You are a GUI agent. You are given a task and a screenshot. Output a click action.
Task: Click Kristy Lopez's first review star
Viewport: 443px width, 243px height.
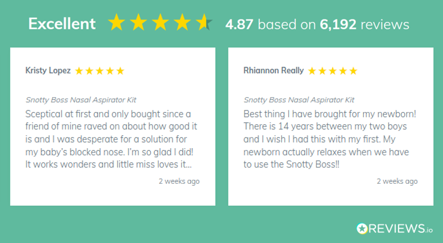(79, 71)
